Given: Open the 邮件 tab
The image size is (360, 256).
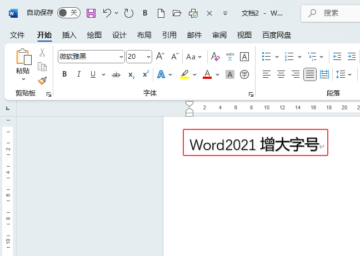Looking at the screenshot, I should click(194, 35).
